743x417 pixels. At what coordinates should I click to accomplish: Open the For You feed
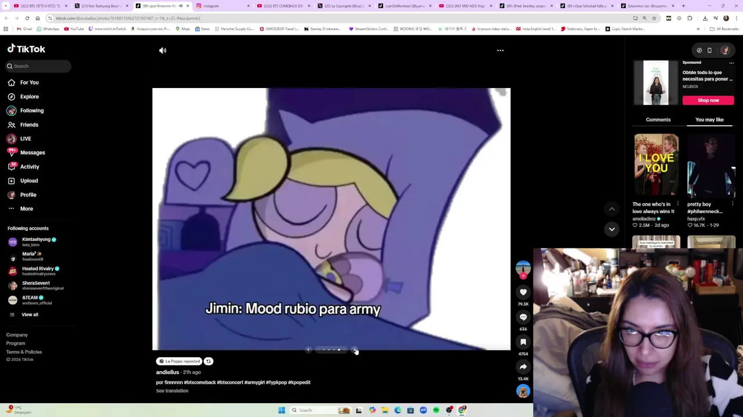pos(23,82)
